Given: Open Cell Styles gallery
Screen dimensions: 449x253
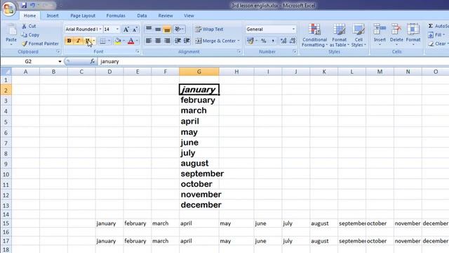Looking at the screenshot, I should (358, 35).
